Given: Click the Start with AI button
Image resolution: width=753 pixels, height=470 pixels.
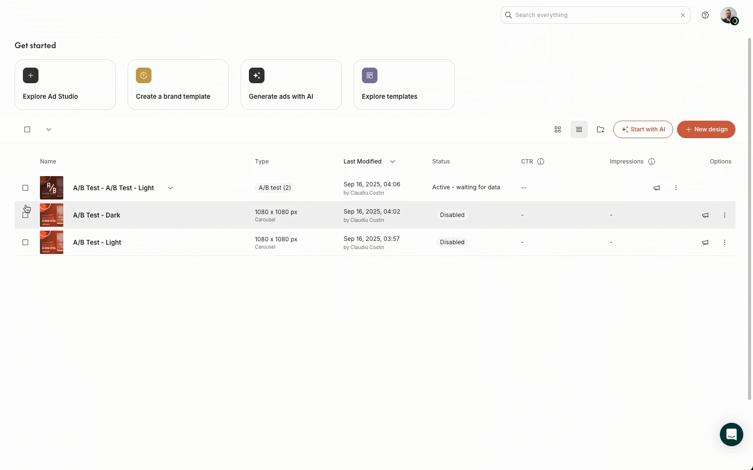Looking at the screenshot, I should pos(642,129).
